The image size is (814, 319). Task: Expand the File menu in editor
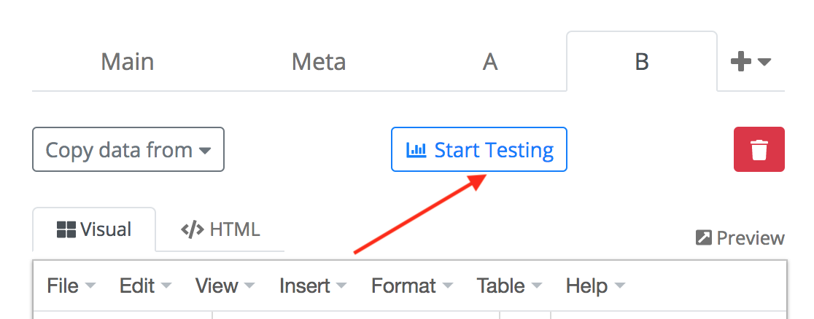(71, 286)
